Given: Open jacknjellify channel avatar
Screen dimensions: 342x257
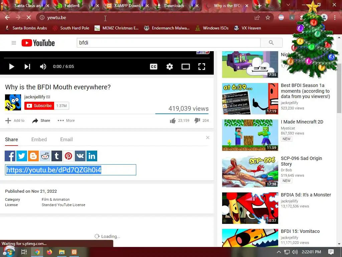Looking at the screenshot, I should click(13, 102).
